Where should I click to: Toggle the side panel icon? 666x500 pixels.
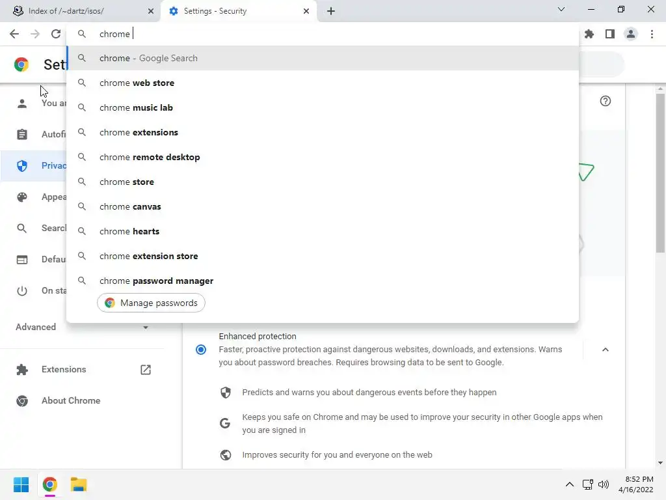610,34
